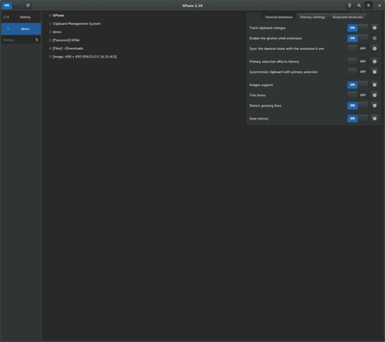385x342 pixels.
Task: Reset the Images support setting
Action: 374,85
